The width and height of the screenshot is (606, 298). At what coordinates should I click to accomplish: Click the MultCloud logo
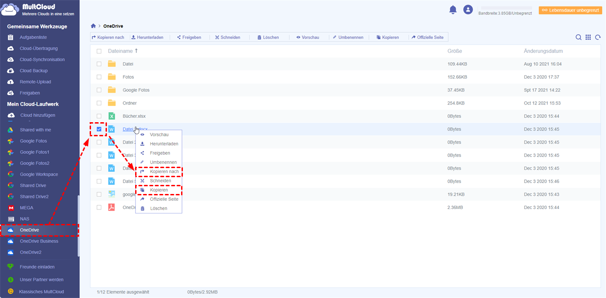coord(39,10)
